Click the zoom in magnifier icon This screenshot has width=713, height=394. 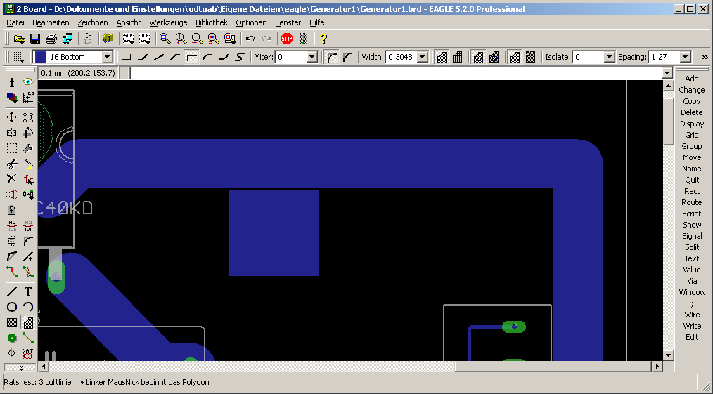[181, 39]
